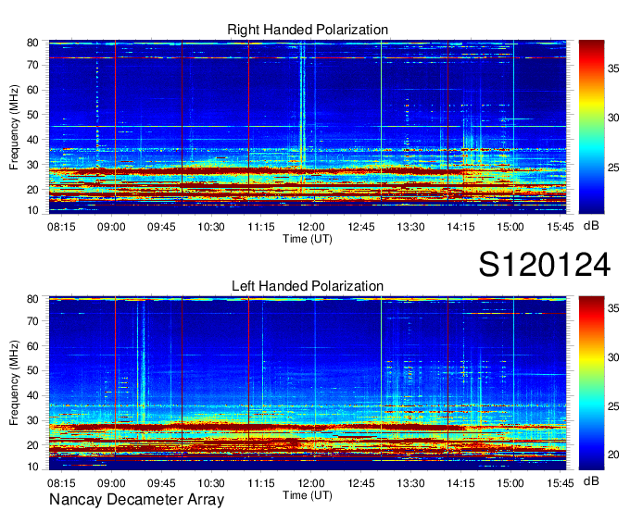Screen dimensions: 630x511
Task: Click the 70 MHz frequency tick of Left Handed plot
Action: click(x=32, y=320)
